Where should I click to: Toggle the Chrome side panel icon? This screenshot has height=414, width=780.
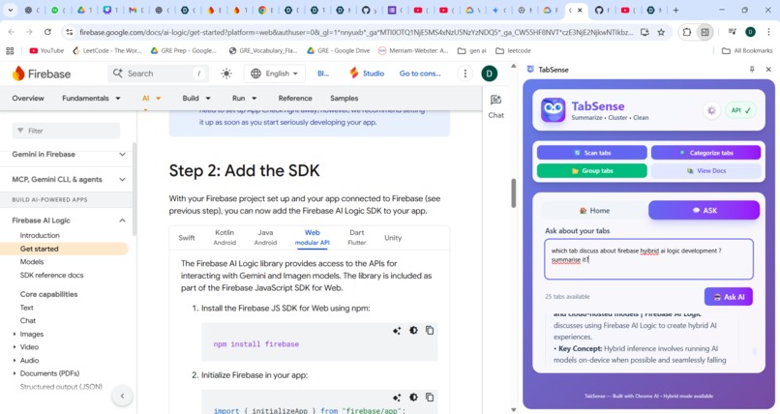click(x=705, y=32)
